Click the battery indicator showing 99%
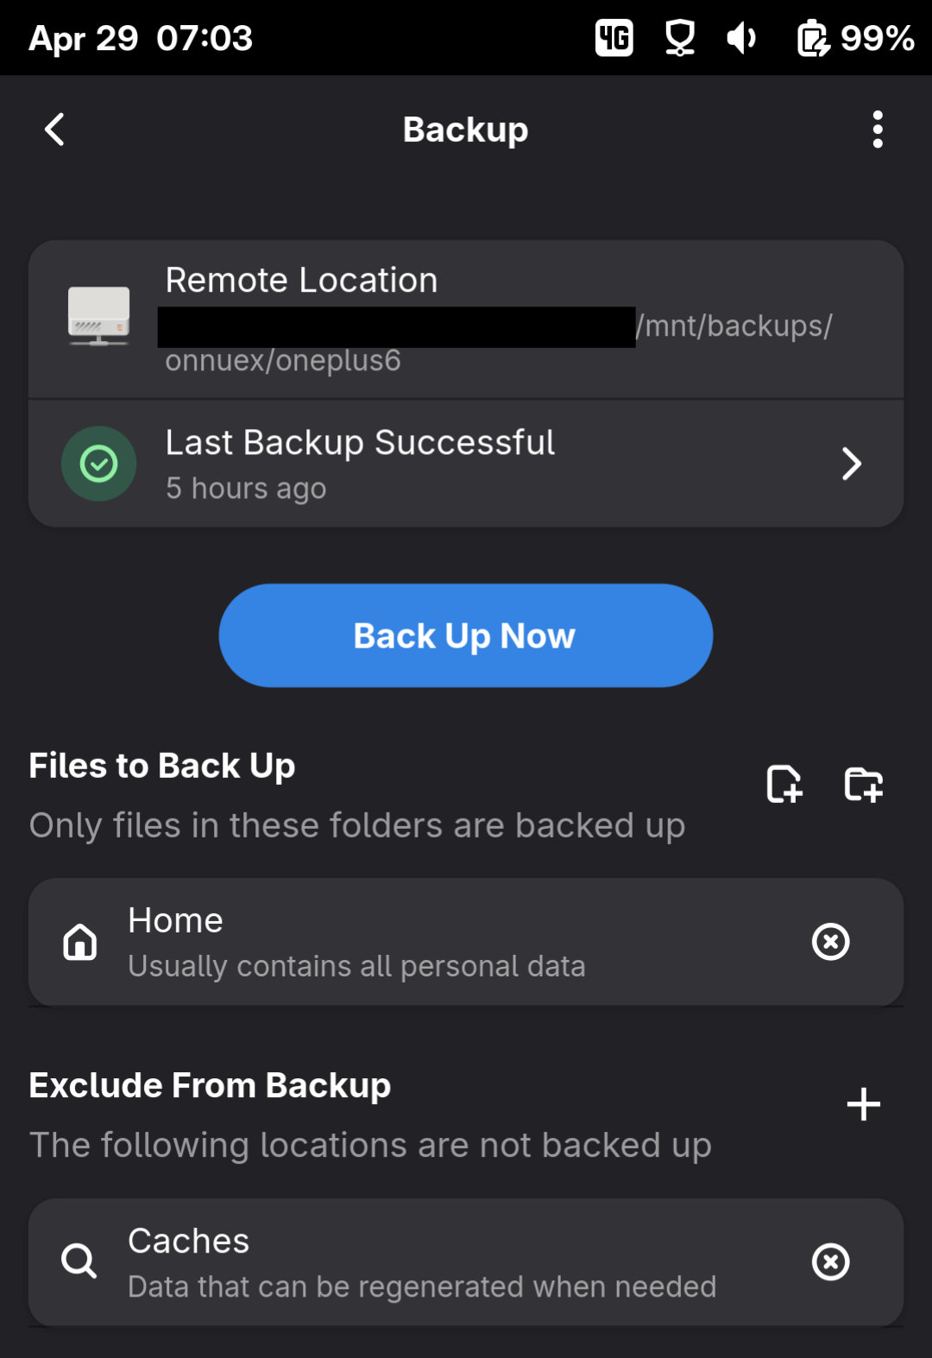The height and width of the screenshot is (1358, 932). tap(855, 38)
